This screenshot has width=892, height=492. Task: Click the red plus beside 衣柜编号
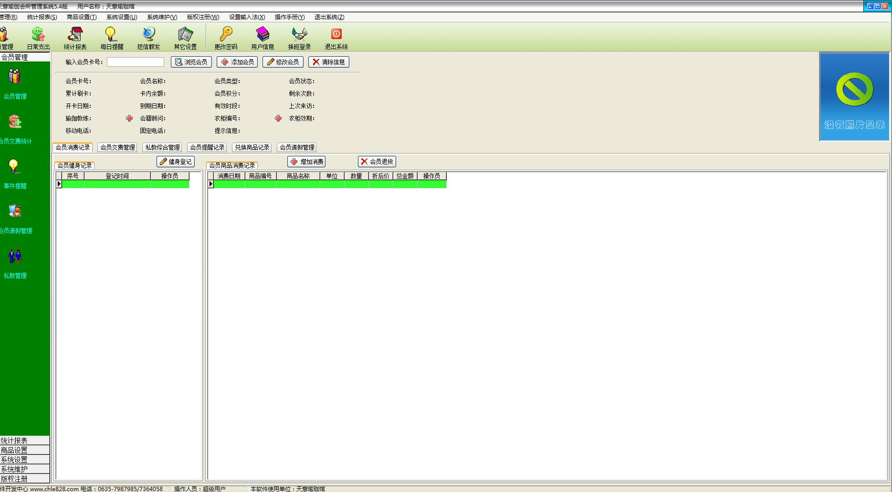click(x=278, y=118)
